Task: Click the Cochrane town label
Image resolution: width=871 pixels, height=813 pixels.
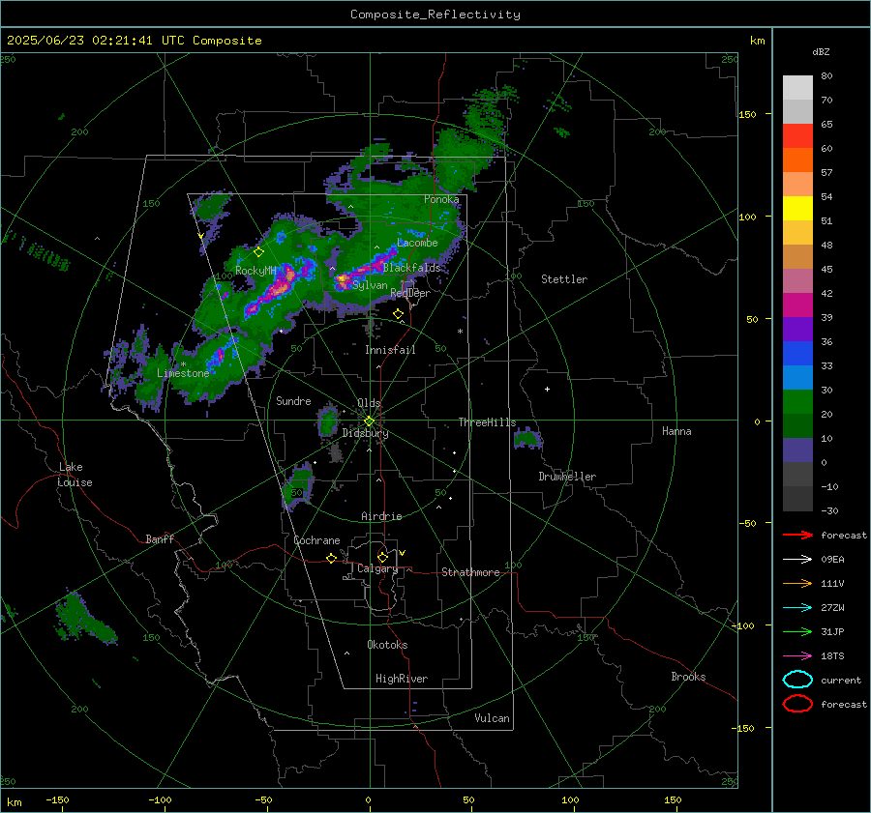Action: pos(316,540)
